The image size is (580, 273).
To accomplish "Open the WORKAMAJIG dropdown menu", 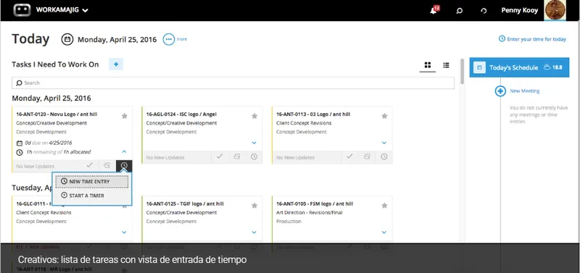I will point(62,10).
